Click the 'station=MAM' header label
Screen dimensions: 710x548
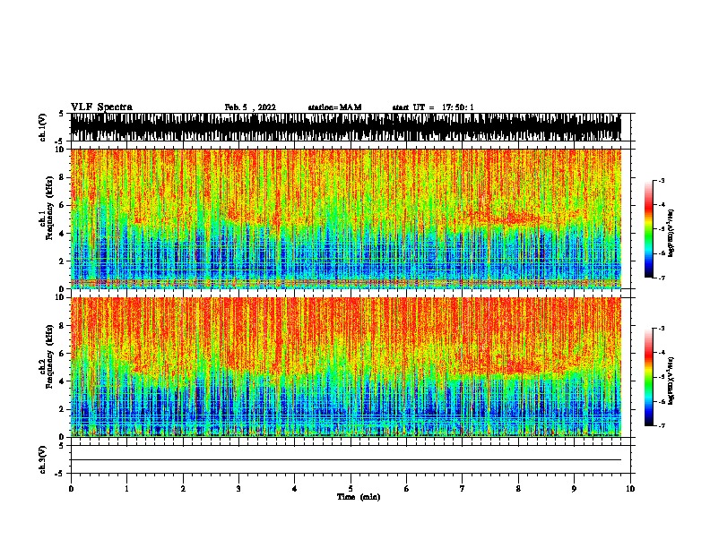[334, 107]
